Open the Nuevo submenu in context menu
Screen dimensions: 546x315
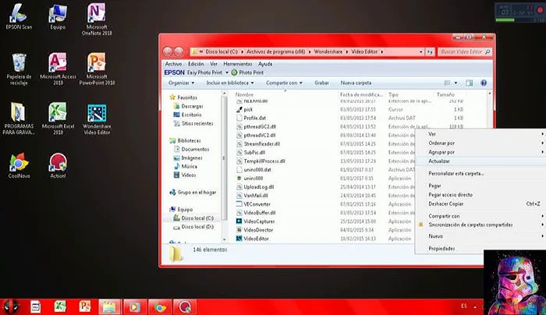point(436,235)
